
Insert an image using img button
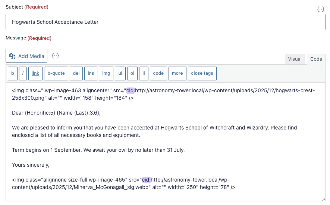point(106,73)
